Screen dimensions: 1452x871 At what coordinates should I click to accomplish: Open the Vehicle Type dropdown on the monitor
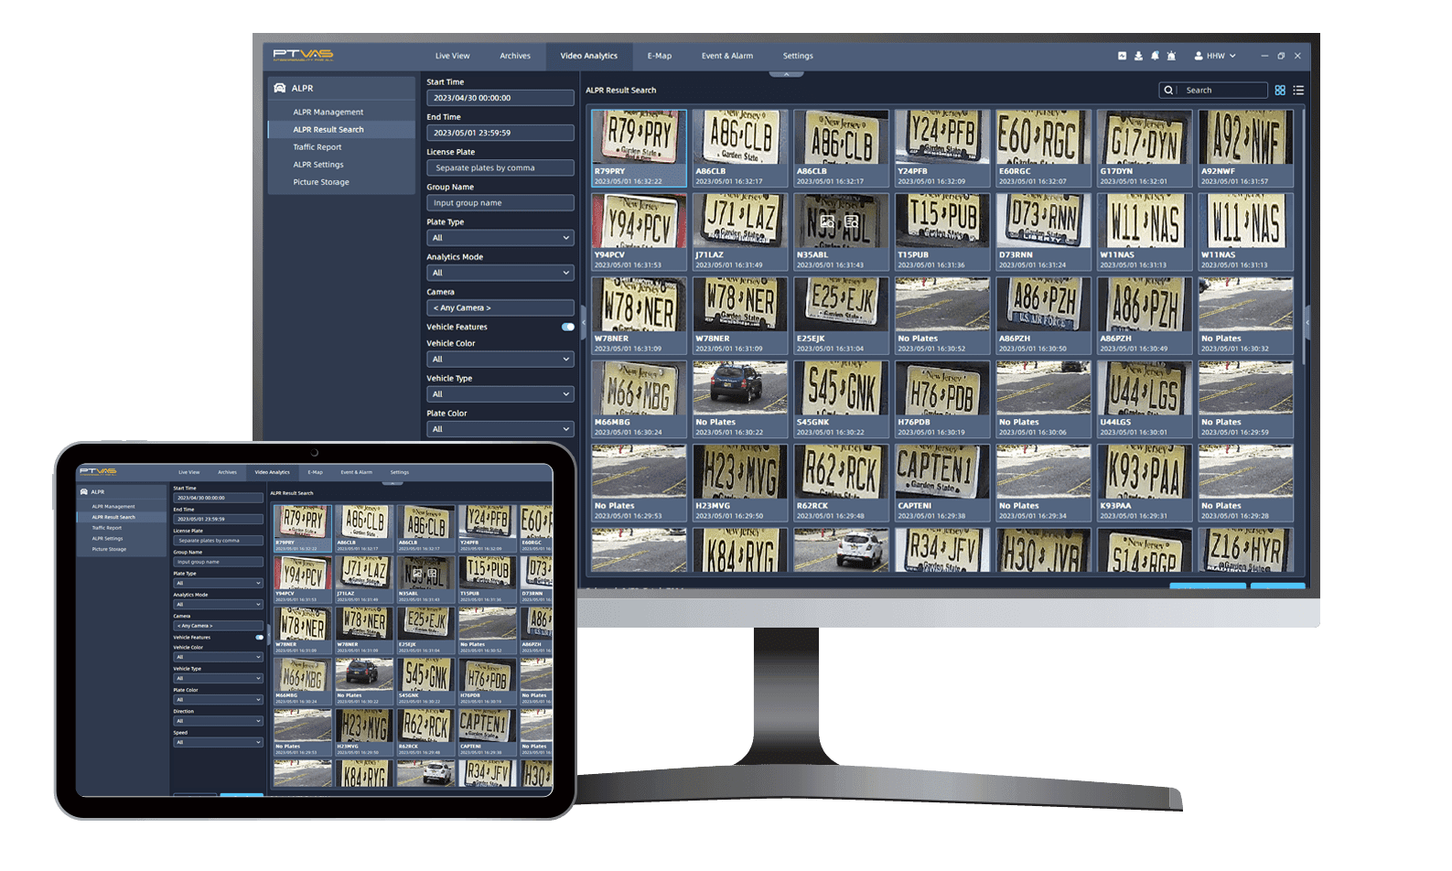[x=500, y=394]
